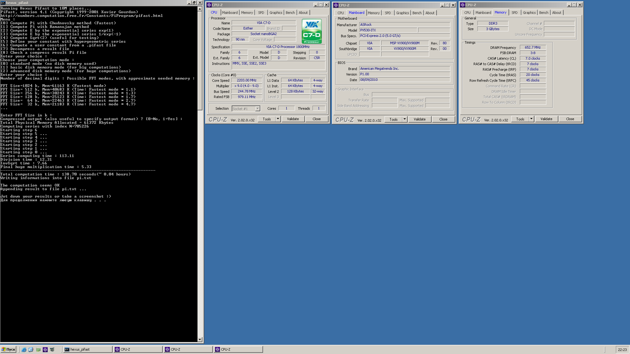
Task: Click the system tray clock 22:23
Action: 622,350
